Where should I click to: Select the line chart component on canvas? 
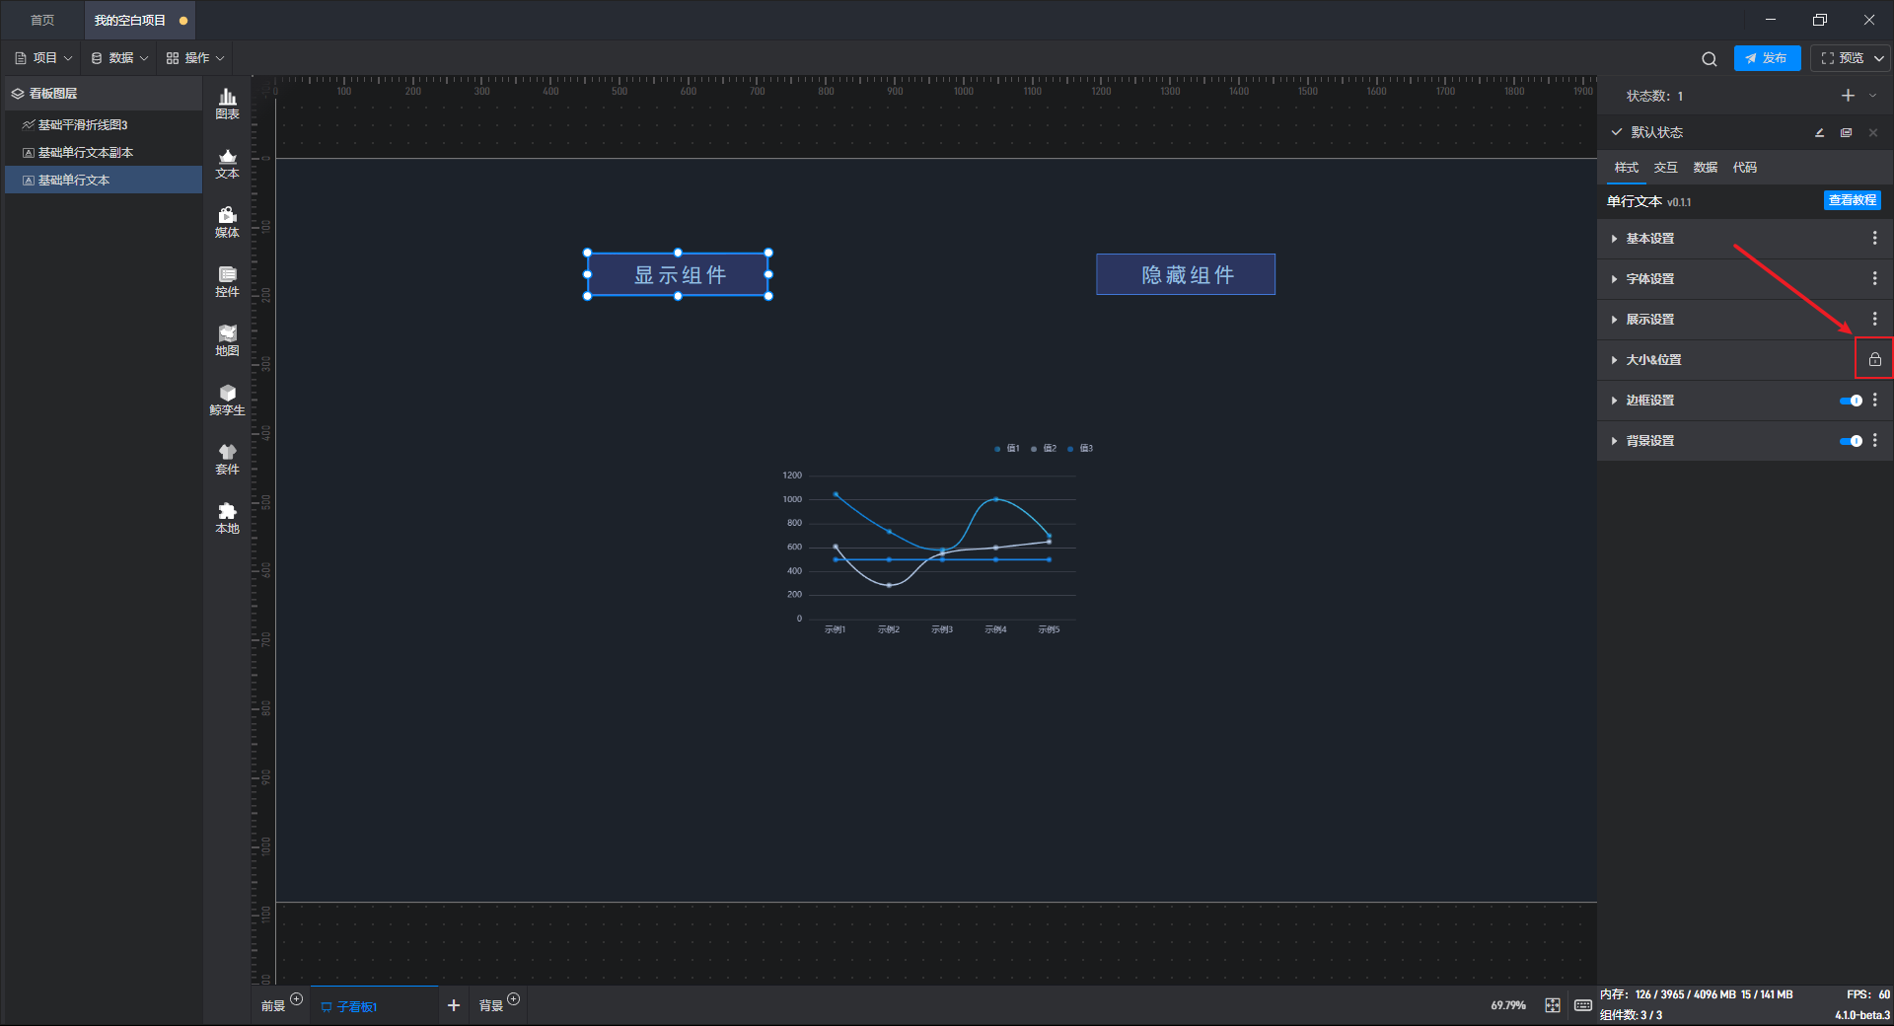click(x=937, y=540)
